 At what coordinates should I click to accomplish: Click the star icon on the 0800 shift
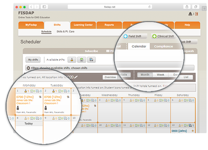193,131
